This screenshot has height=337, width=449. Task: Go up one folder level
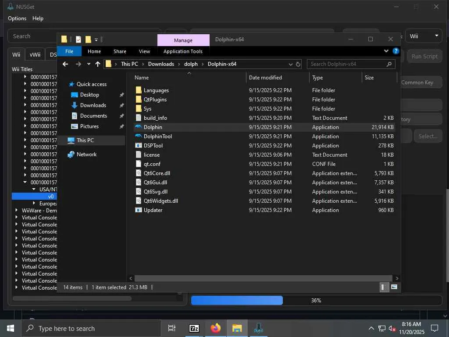click(x=98, y=64)
